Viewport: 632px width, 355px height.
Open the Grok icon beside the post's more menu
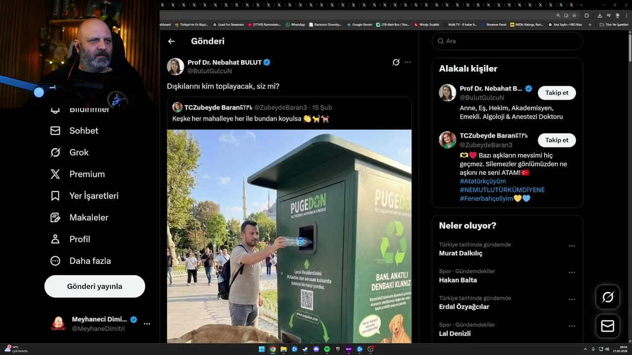point(396,62)
